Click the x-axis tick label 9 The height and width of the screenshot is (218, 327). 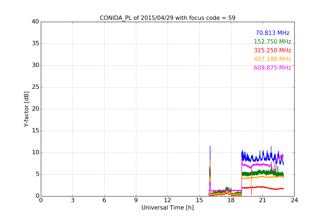[x=136, y=200]
